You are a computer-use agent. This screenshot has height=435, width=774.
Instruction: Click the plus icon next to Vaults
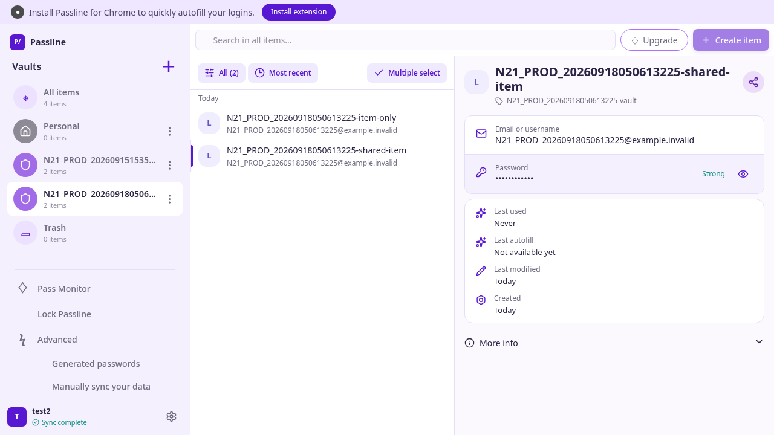click(169, 66)
